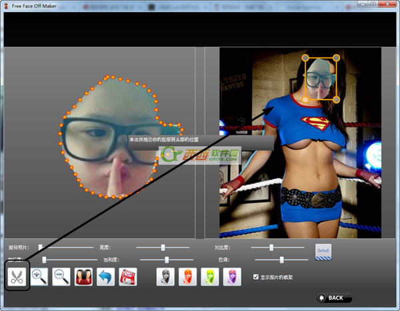The width and height of the screenshot is (400, 311).
Task: Click the 色调 hue slider handle
Action: click(282, 260)
